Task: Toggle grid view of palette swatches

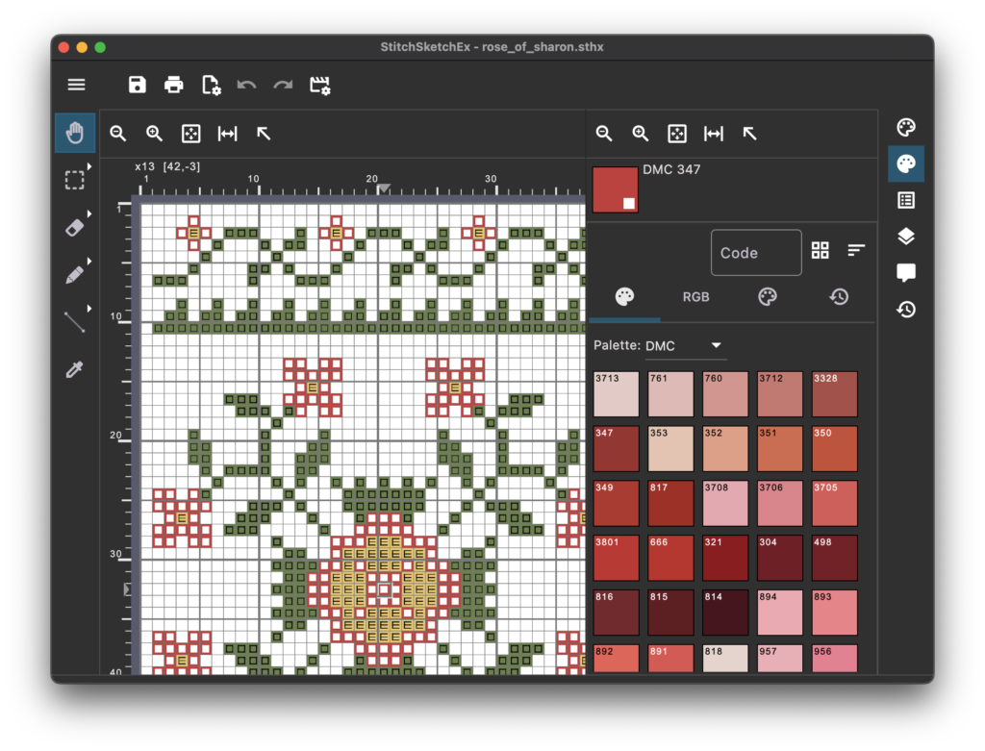Action: click(x=820, y=251)
